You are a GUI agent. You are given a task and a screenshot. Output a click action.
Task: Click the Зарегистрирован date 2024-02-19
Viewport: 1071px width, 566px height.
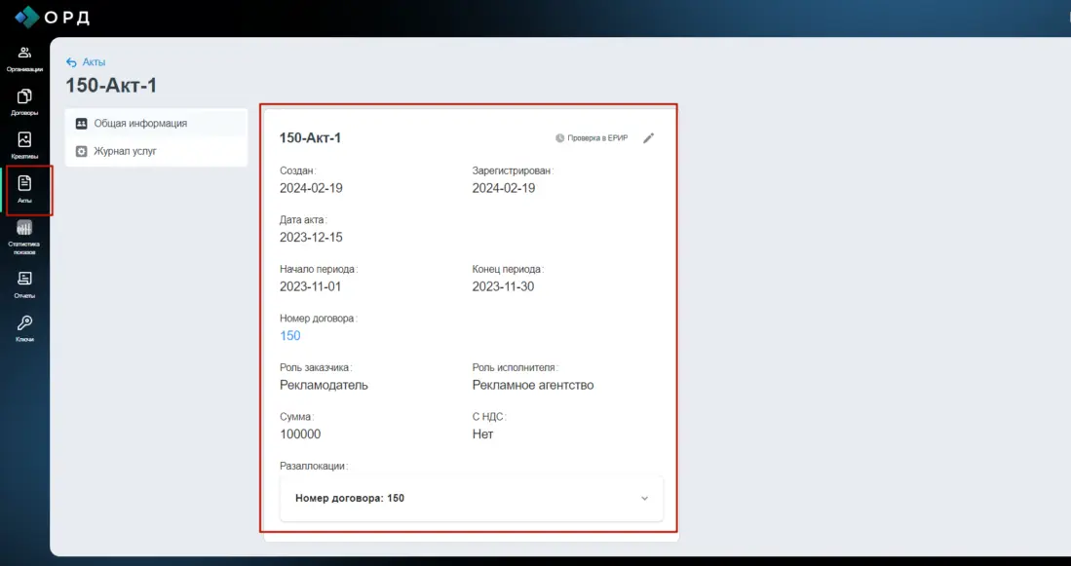pyautogui.click(x=504, y=188)
